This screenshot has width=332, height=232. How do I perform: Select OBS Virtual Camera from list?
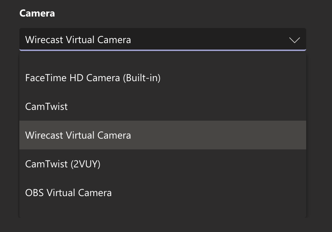[x=68, y=192]
